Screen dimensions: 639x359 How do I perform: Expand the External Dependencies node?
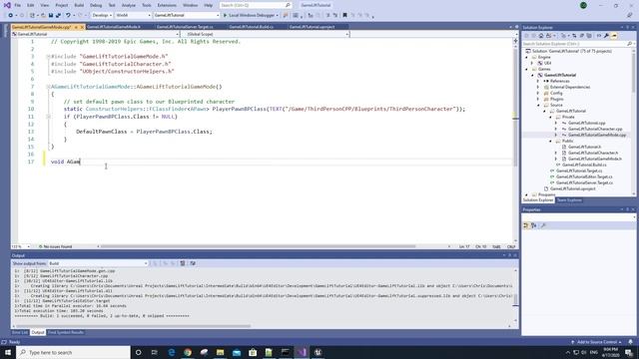click(538, 87)
